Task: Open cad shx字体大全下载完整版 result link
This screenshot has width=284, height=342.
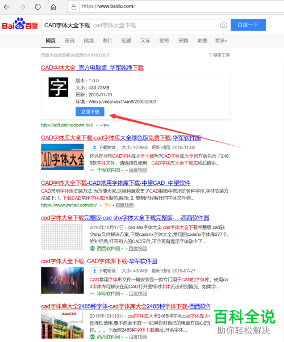Action: click(125, 218)
